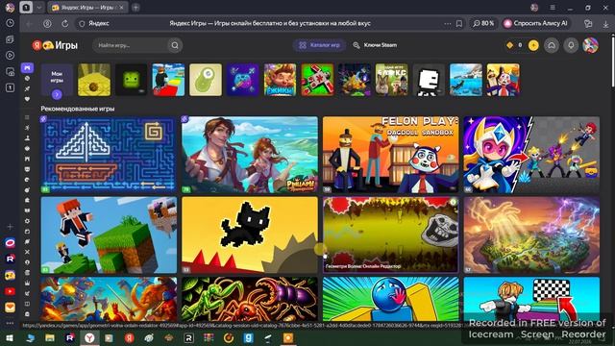615x346 pixels.
Task: Open Felon Play: Ragdoll Sandbox card
Action: coord(390,155)
